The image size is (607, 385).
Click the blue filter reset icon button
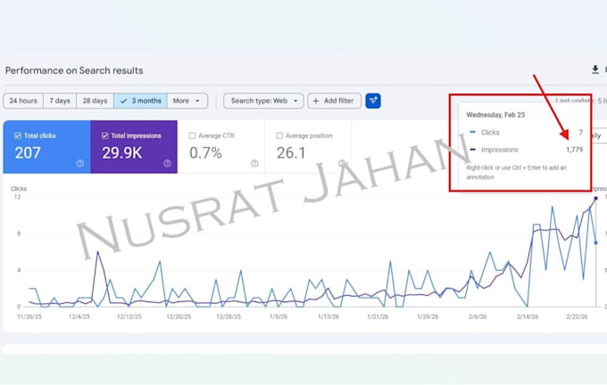click(x=373, y=101)
